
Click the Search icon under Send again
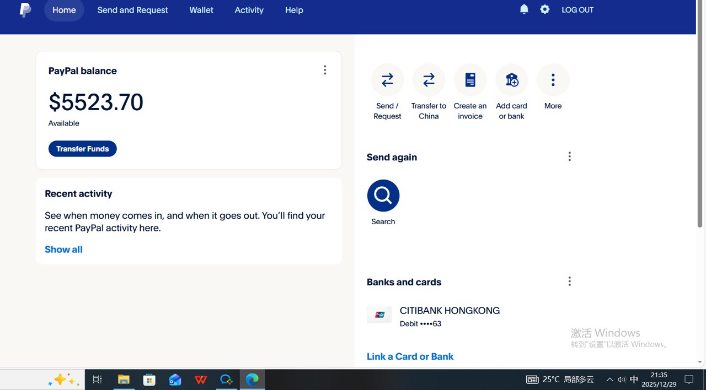coord(383,196)
